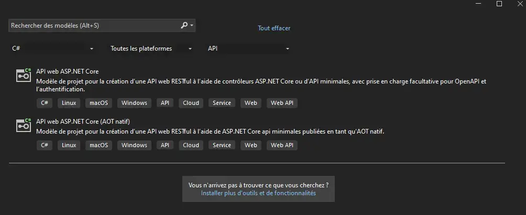Click the search magnifier icon
The width and height of the screenshot is (526, 215).
pyautogui.click(x=184, y=26)
